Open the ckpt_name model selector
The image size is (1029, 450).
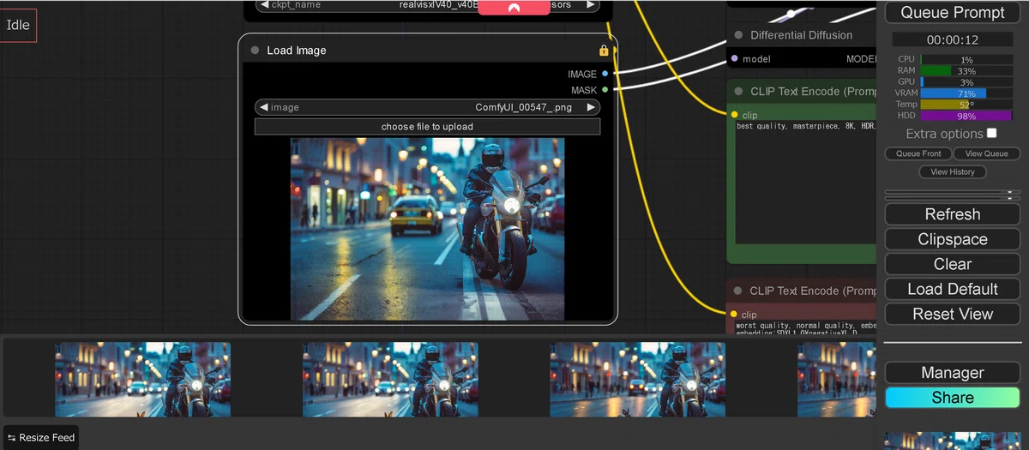[427, 5]
